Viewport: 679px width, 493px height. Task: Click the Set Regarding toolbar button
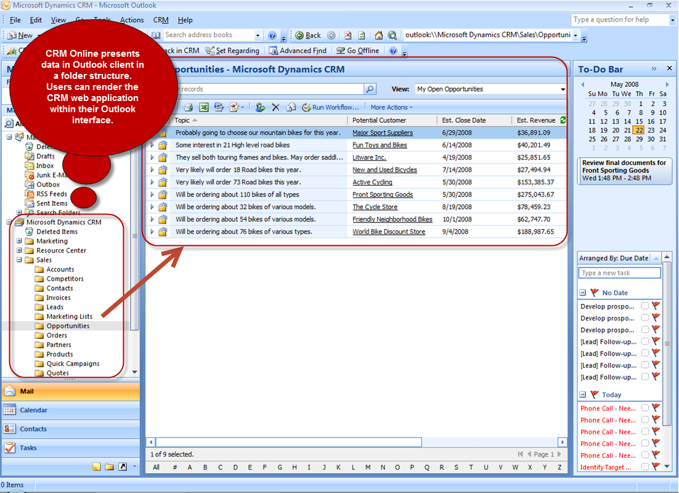tap(232, 51)
